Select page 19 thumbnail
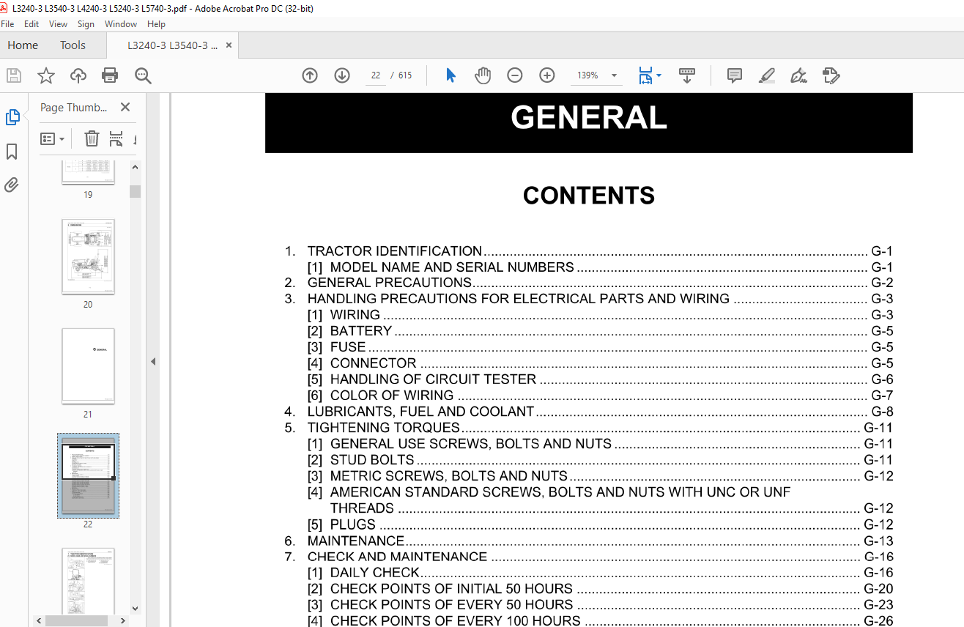This screenshot has width=964, height=627. (88, 172)
